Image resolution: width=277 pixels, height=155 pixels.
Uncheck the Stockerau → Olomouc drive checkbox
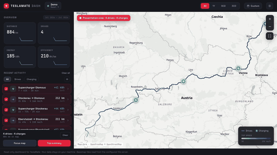pyautogui.click(x=6, y=99)
